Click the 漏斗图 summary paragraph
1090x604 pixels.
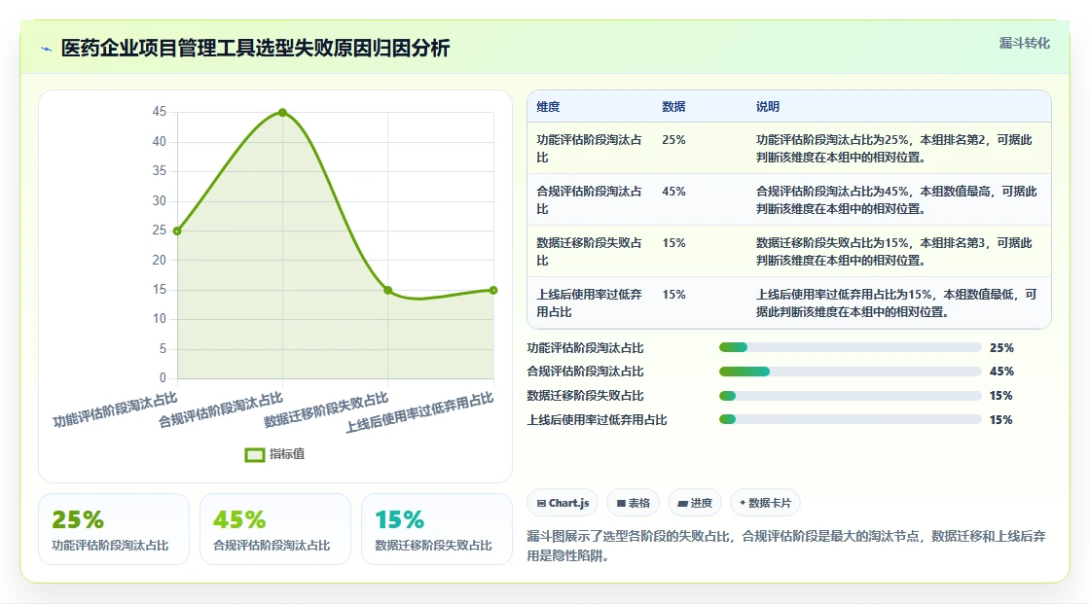(x=786, y=546)
